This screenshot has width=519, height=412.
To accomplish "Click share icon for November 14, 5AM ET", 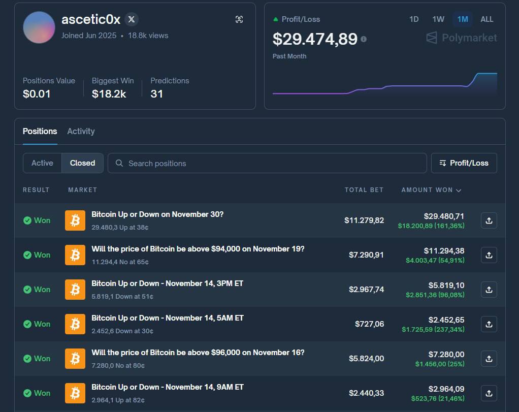I will pos(489,324).
